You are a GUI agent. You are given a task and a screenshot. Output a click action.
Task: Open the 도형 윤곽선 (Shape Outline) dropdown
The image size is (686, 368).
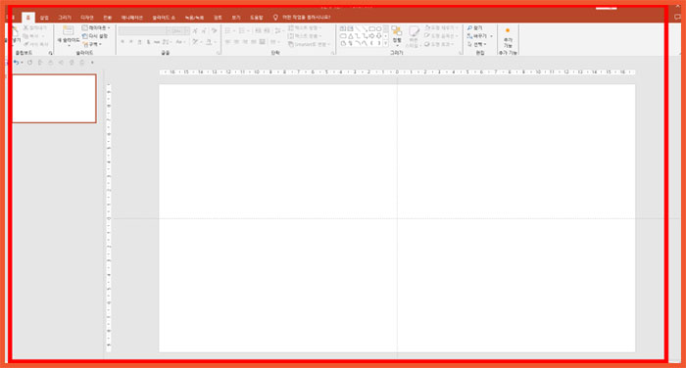pyautogui.click(x=441, y=36)
